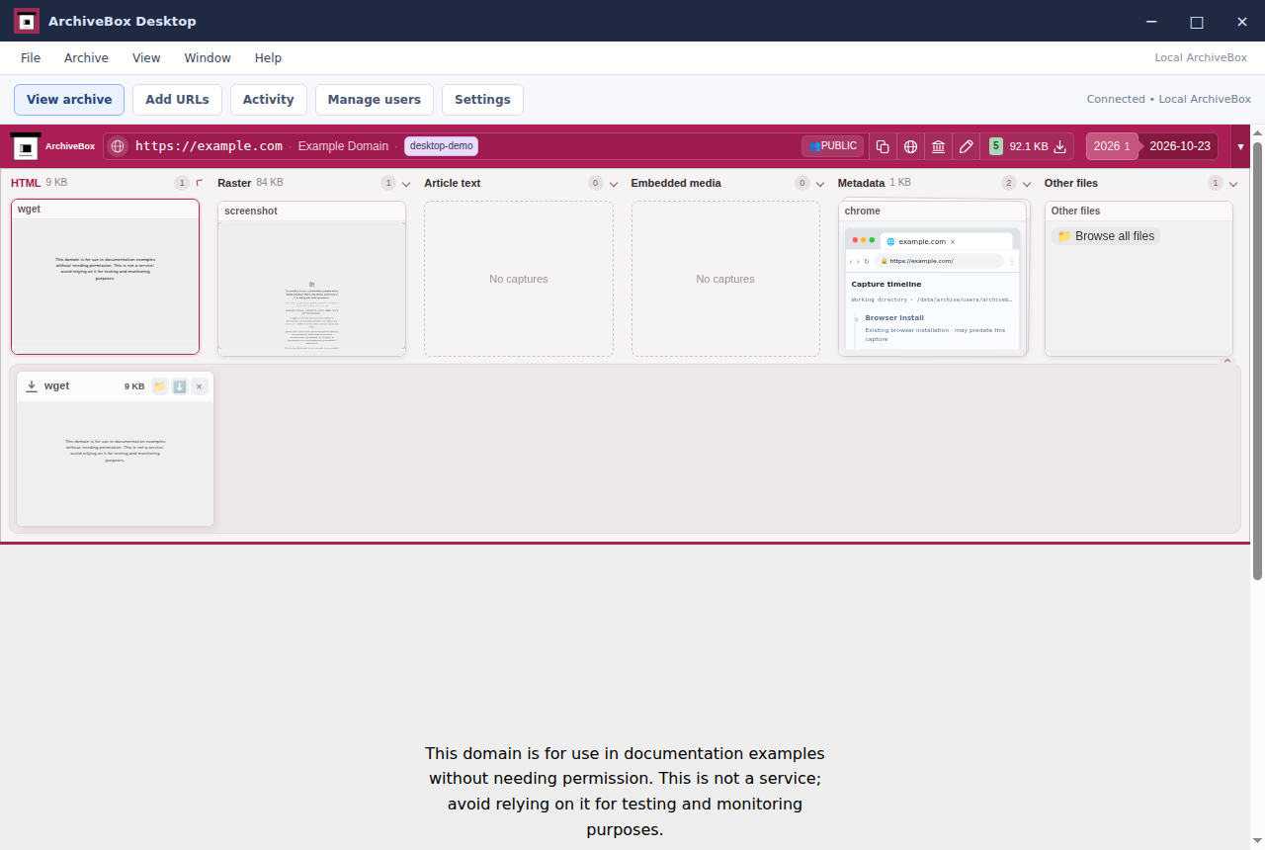Open the View menu
1265x850 pixels.
coord(146,58)
